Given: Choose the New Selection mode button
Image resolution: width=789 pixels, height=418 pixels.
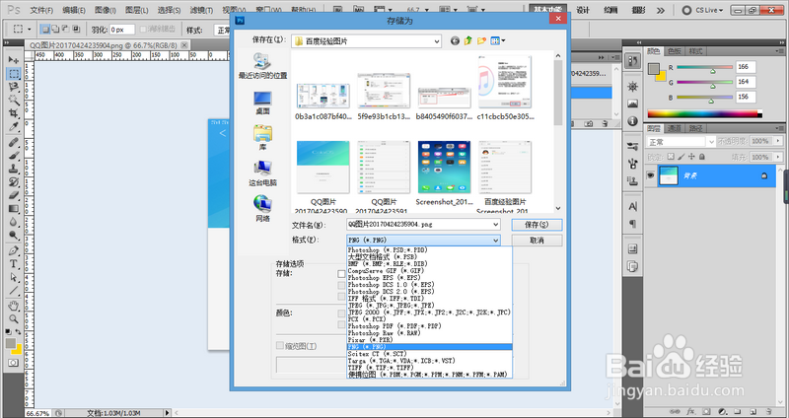Looking at the screenshot, I should tap(44, 30).
